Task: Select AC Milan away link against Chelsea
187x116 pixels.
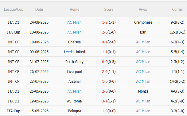Action: 143,42
